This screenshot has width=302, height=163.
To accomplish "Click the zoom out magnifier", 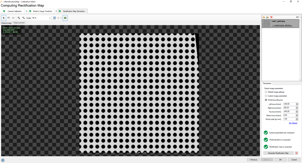I will click(x=24, y=18).
